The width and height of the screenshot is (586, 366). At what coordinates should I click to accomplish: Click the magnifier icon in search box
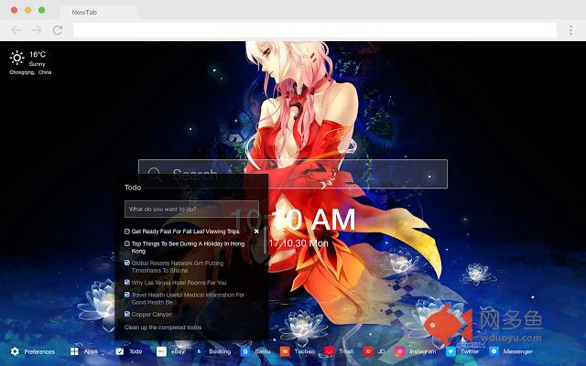[x=154, y=174]
